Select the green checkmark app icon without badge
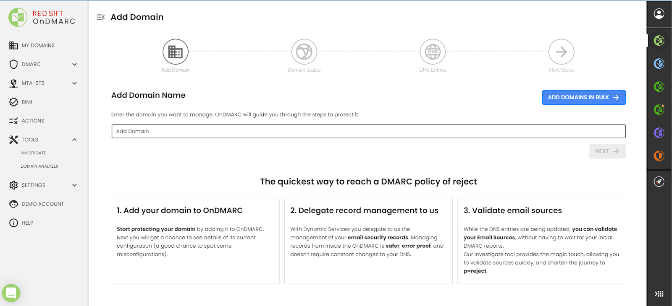This screenshot has height=306, width=672. (x=659, y=87)
